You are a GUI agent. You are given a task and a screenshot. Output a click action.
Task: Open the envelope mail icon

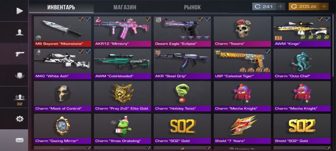[x=19, y=140]
